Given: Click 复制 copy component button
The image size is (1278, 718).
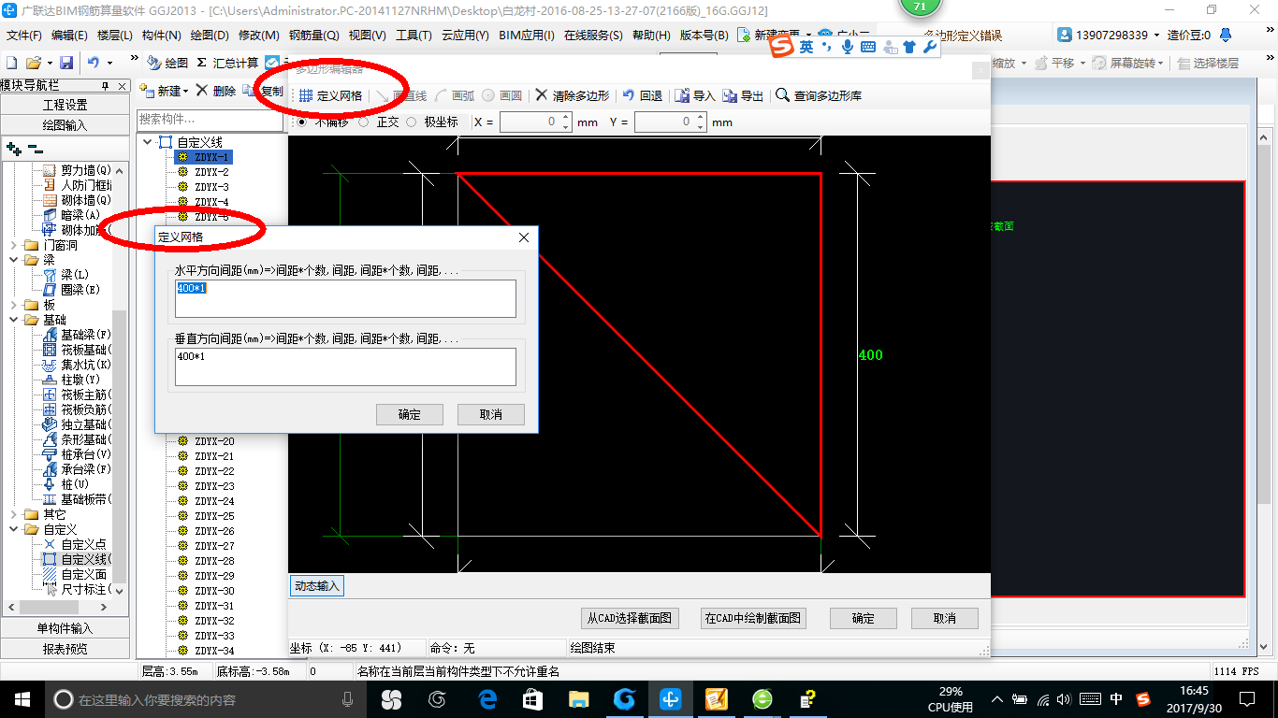Looking at the screenshot, I should [264, 91].
